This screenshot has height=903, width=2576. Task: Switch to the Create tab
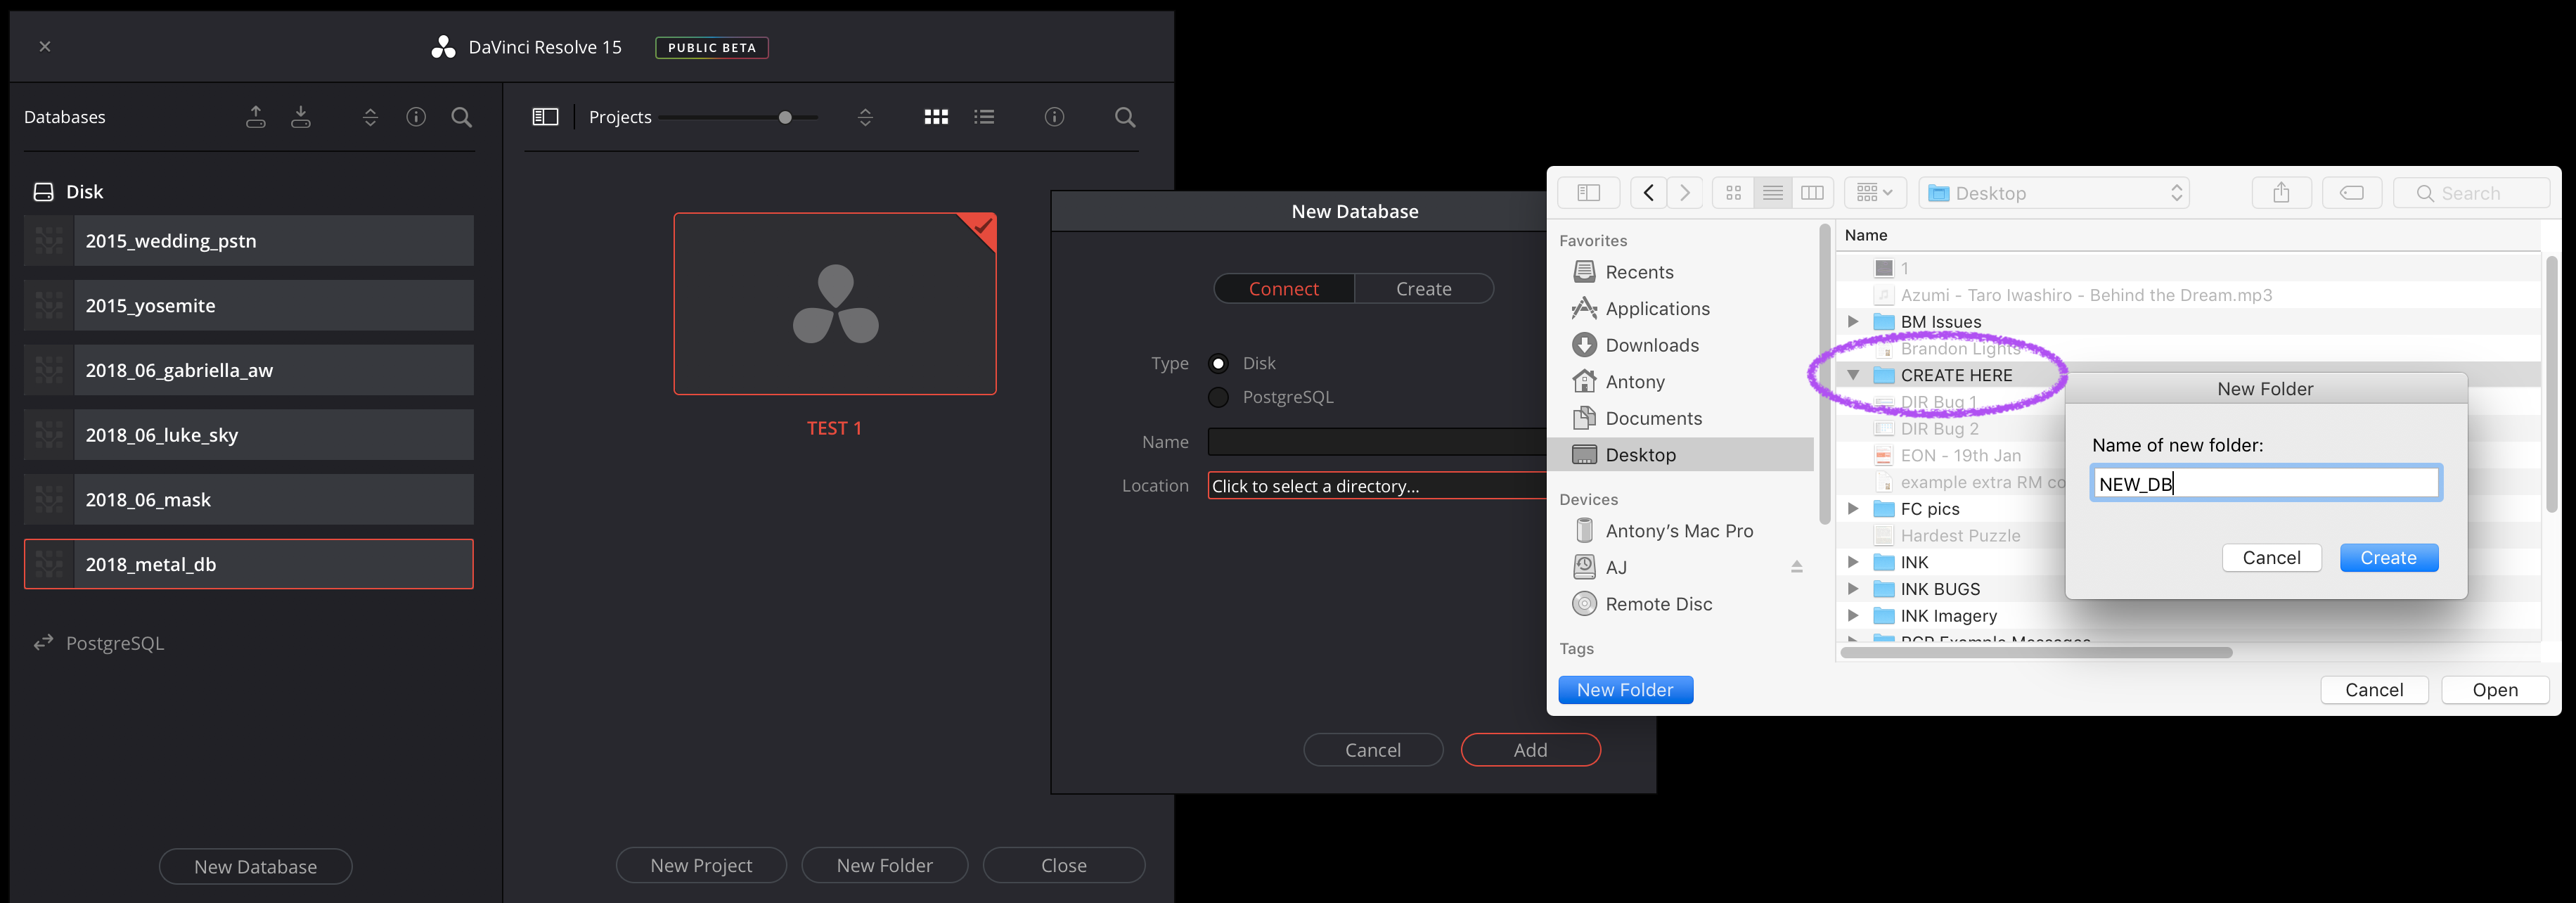tap(1424, 289)
